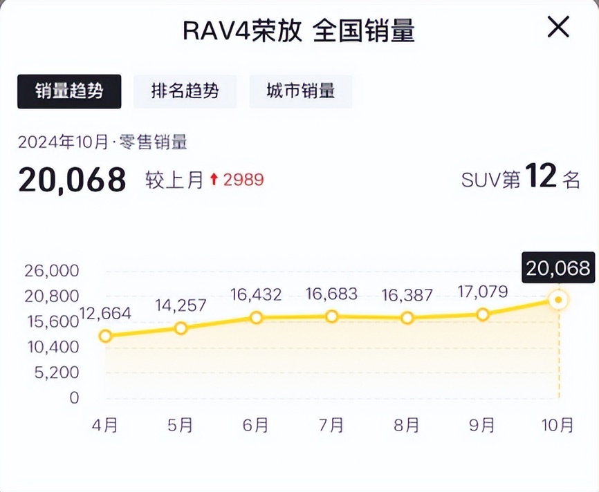Click the June 16,432 data point

256,318
